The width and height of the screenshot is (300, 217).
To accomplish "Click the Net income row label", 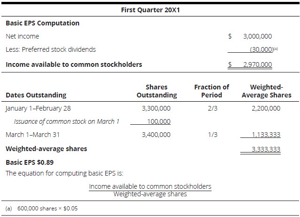I will (22, 36).
